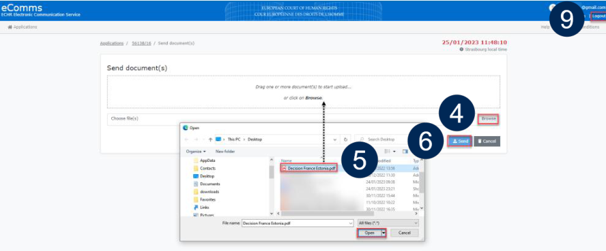Viewport: 606px width, 251px height.
Task: Click the Browse button
Action: coord(489,119)
